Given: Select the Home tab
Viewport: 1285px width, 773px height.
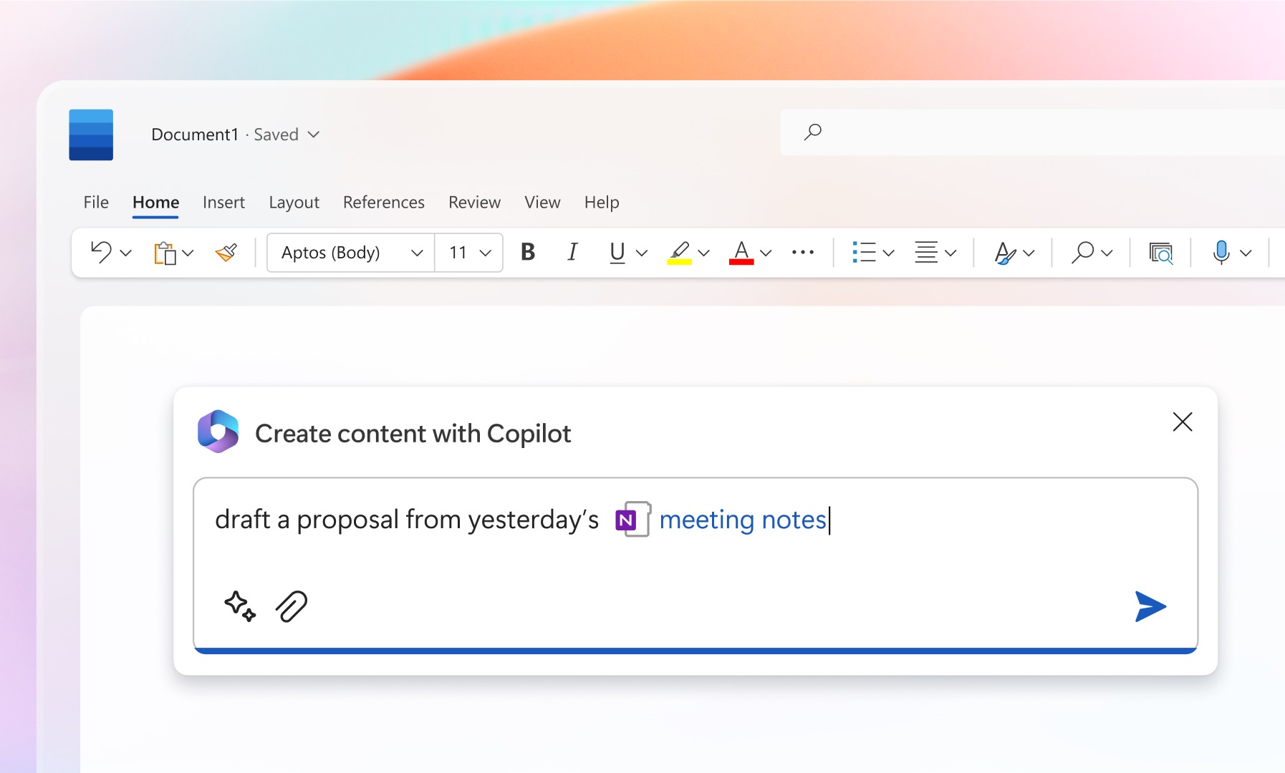Looking at the screenshot, I should (155, 203).
